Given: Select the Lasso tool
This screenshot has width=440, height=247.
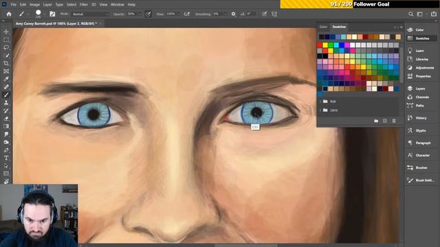Looking at the screenshot, I should [6, 47].
